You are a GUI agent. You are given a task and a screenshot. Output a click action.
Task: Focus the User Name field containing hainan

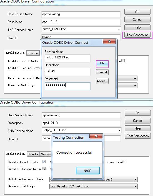pyautogui.click(x=67, y=72)
